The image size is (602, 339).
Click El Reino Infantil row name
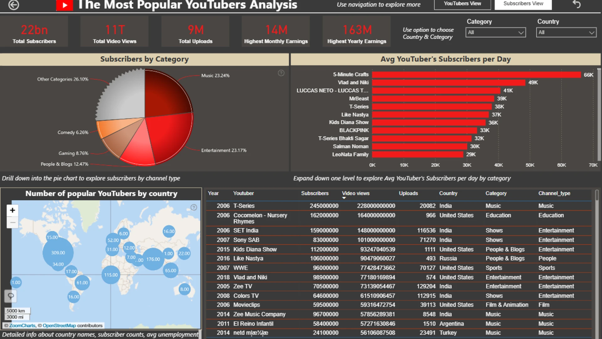pyautogui.click(x=253, y=324)
